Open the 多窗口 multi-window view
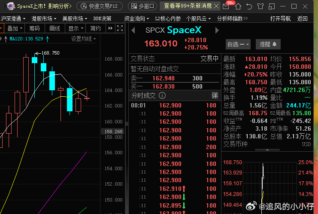Image resolution: width=318 pixels, height=214 pixels. coord(142,6)
